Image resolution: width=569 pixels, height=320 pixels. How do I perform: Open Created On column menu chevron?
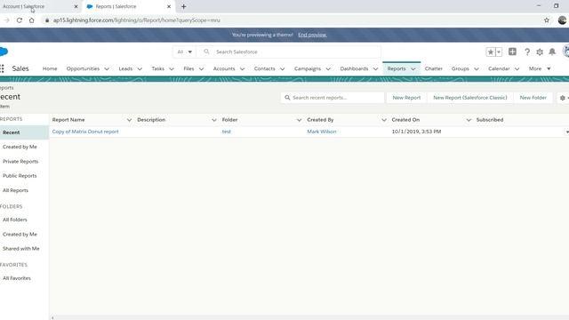coord(469,120)
